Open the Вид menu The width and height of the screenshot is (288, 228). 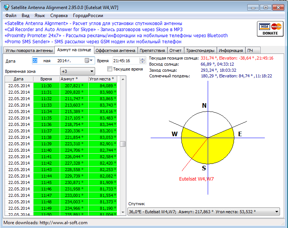[25, 16]
